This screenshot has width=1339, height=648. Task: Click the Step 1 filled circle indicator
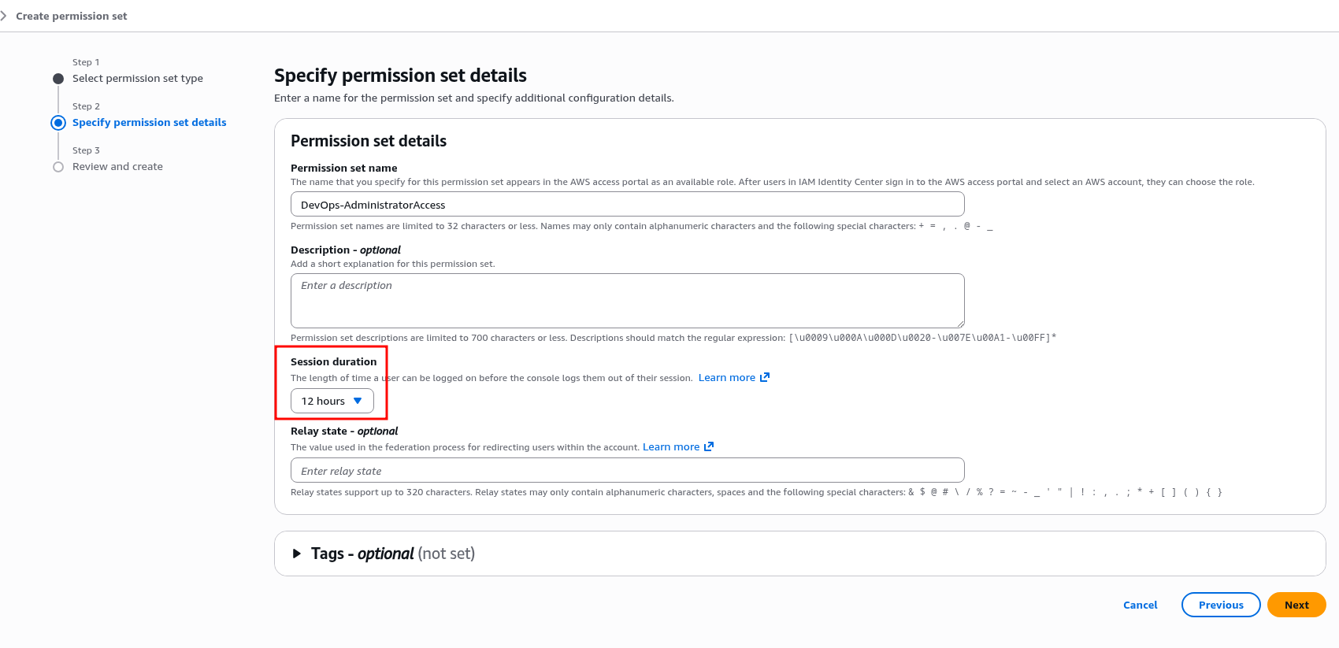click(x=58, y=79)
